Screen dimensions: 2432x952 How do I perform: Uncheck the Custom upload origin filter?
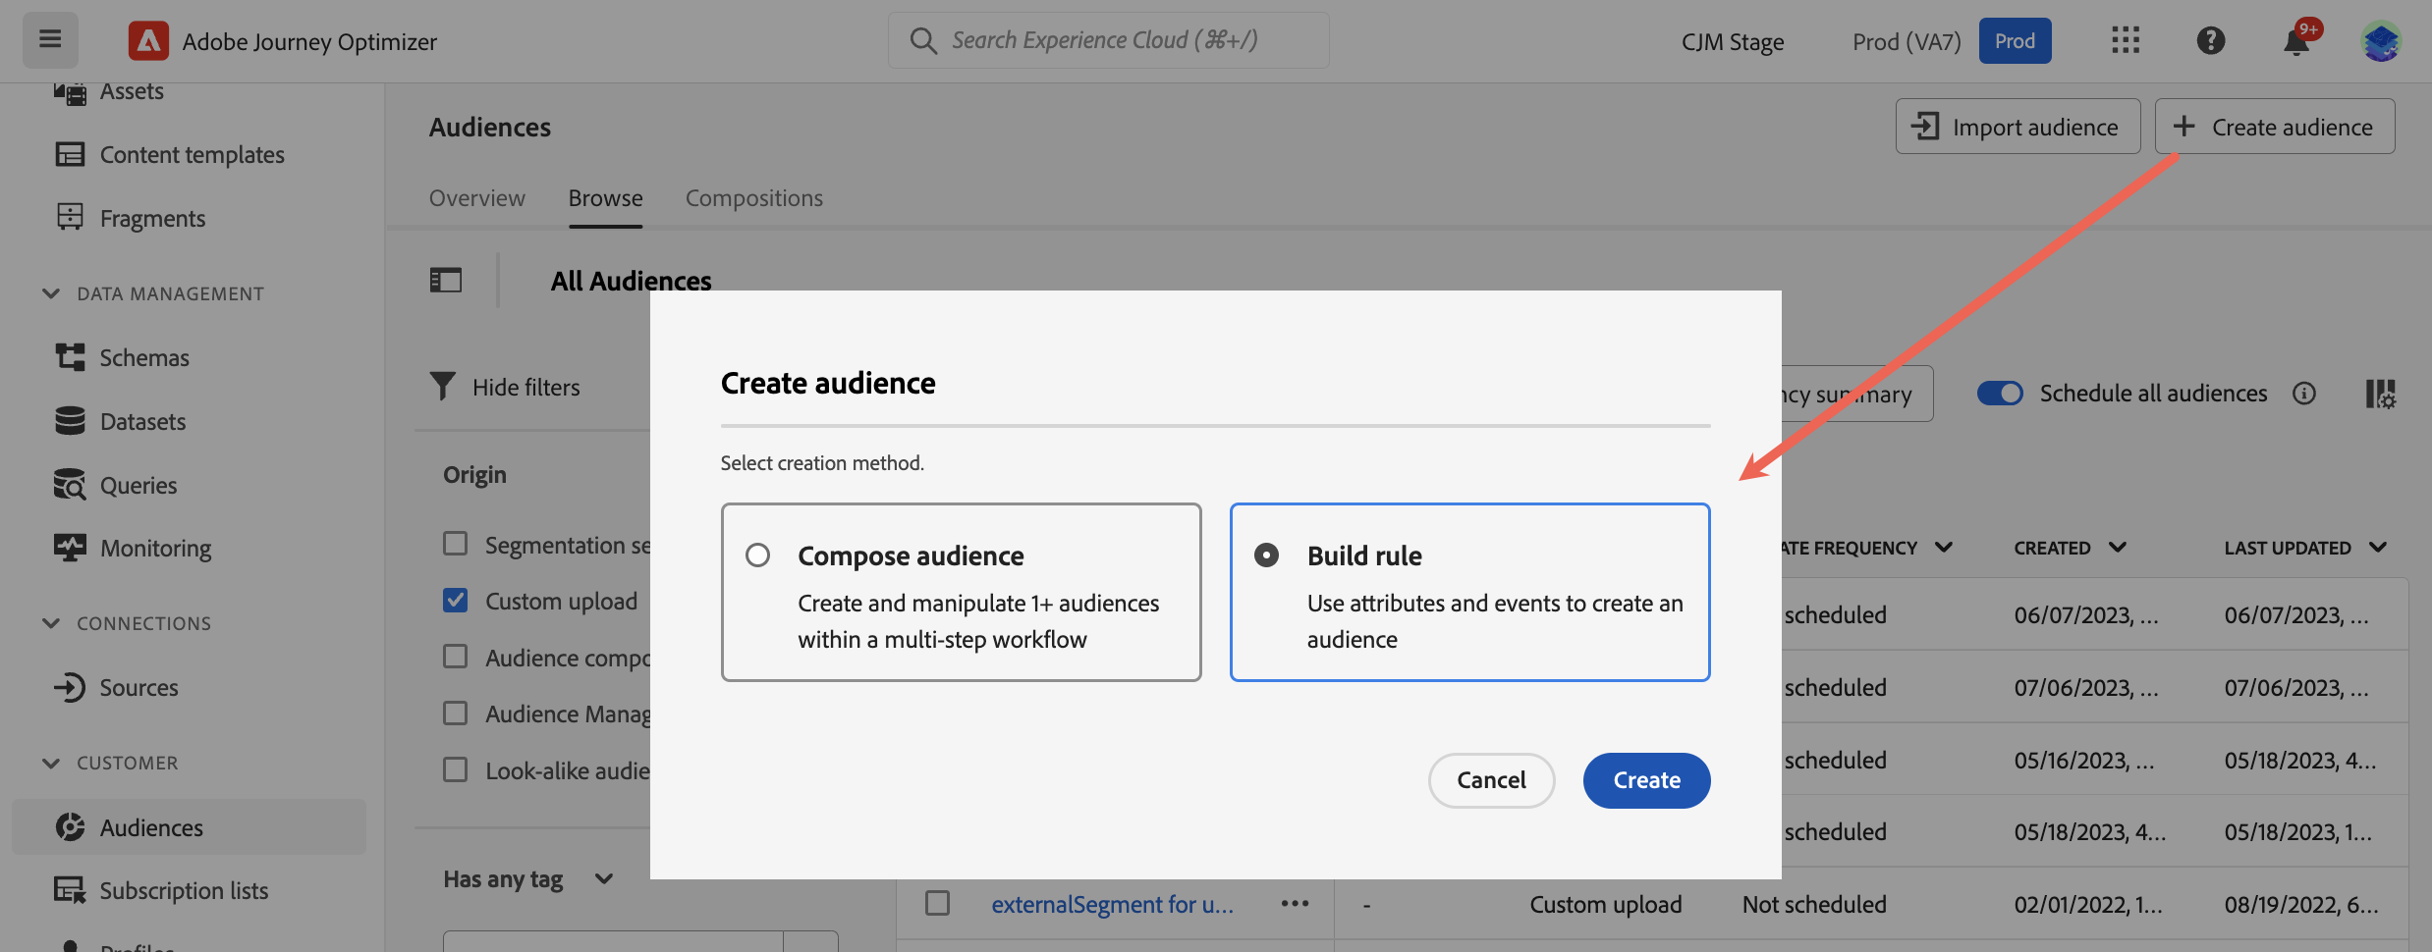456,601
